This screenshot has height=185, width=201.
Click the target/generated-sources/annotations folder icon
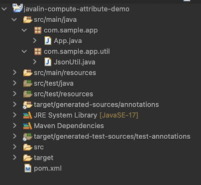click(28, 105)
